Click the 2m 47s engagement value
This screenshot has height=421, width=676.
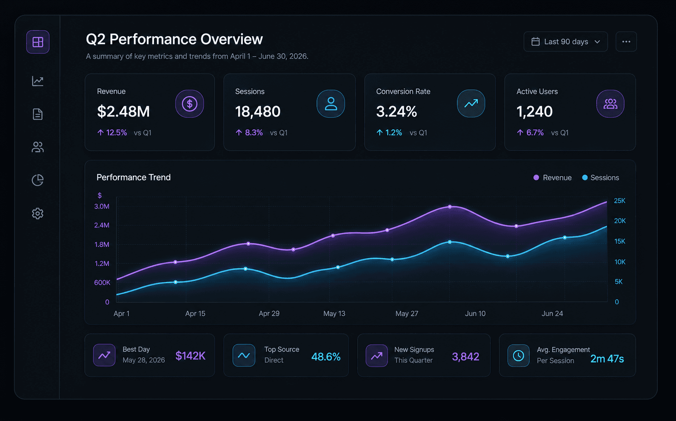click(607, 359)
